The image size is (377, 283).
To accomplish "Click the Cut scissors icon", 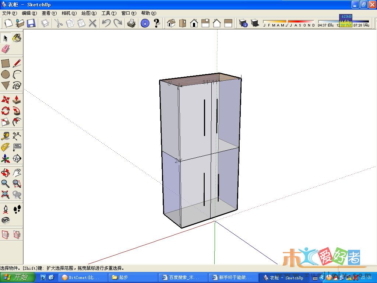I will click(x=59, y=23).
